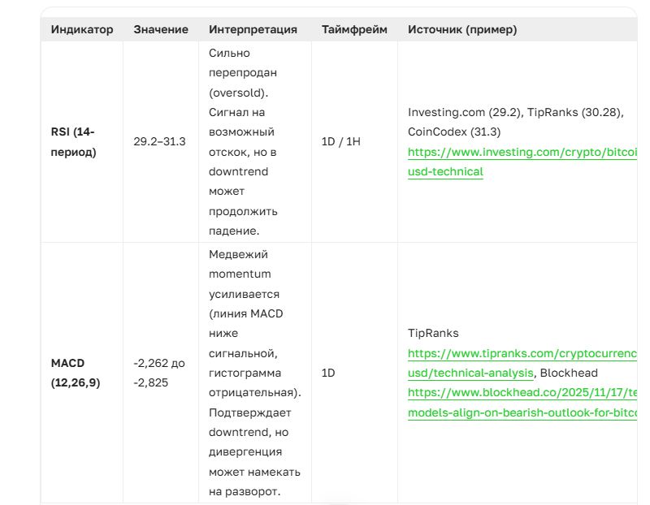This screenshot has height=505, width=650.
Task: Follow the blockhead.co 2025/11/17 article link
Action: click(522, 392)
